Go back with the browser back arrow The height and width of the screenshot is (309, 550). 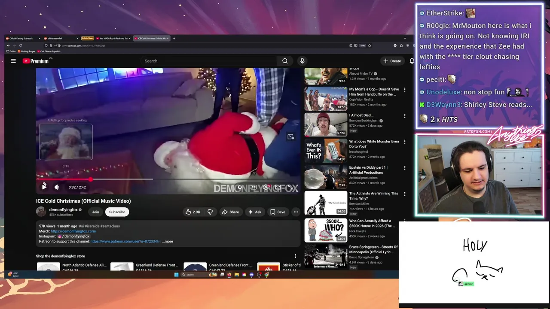coord(8,45)
